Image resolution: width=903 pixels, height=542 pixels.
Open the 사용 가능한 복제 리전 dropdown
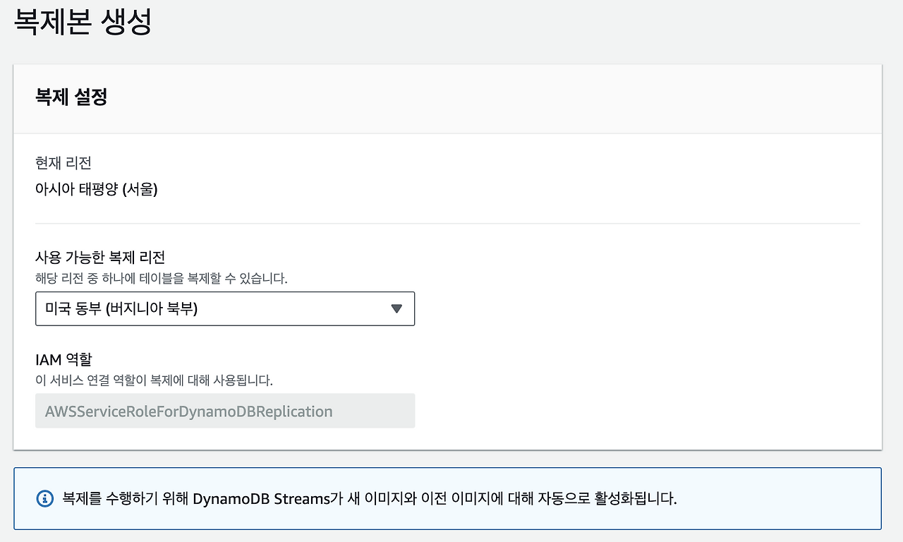click(x=225, y=308)
